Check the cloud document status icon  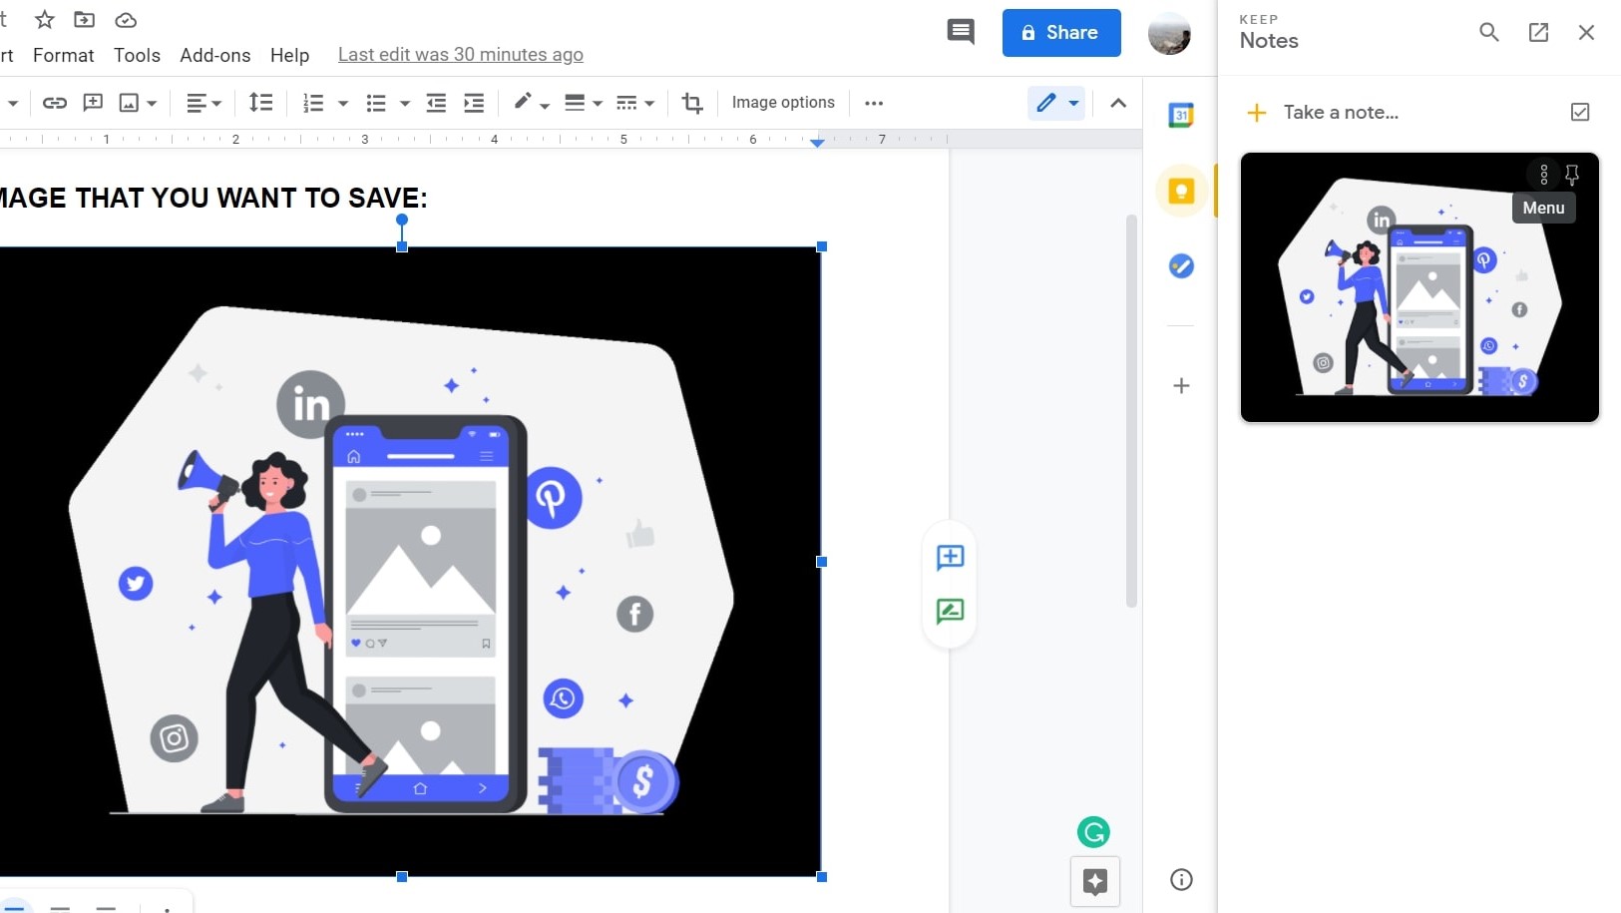pos(126,20)
